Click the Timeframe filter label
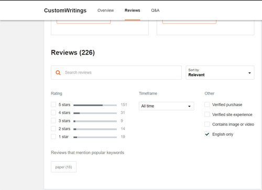 (148, 93)
